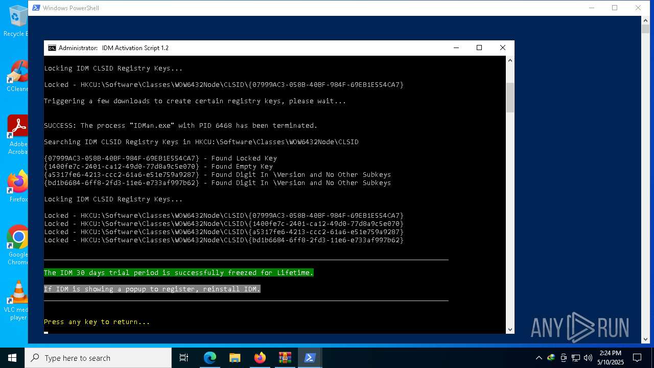Click the PowerShell icon in Windows PowerShell title bar
The image size is (654, 368).
36,8
